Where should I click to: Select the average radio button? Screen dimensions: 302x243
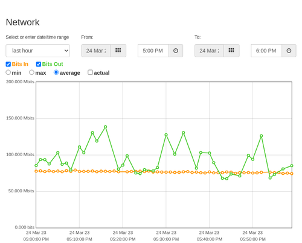[56, 72]
